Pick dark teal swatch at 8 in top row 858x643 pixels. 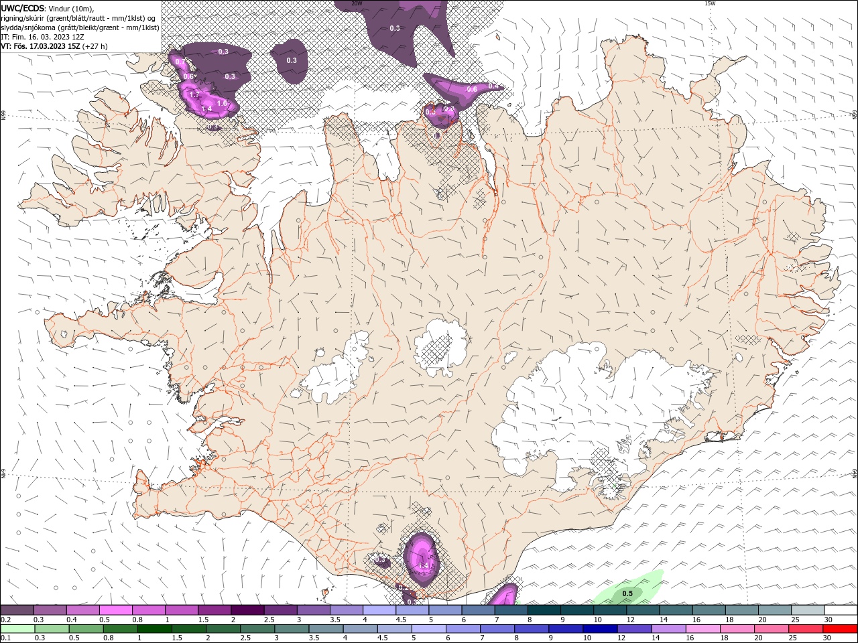[544, 610]
